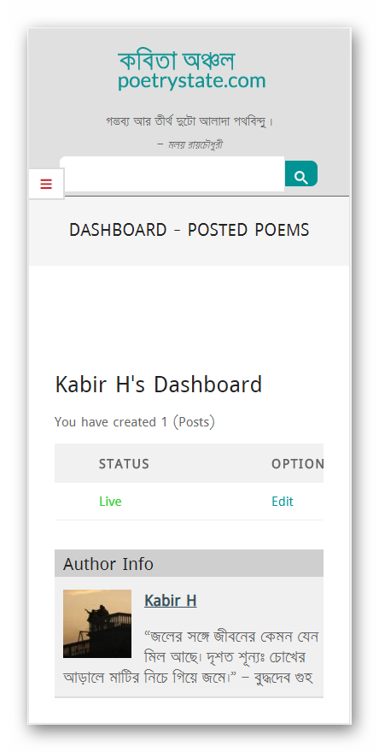The height and width of the screenshot is (752, 379).
Task: Focus the site search text field
Action: tap(172, 173)
